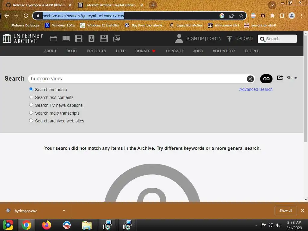Screen dimensions: 308x231
Task: Open the ABOUT menu item
Action: click(50, 51)
